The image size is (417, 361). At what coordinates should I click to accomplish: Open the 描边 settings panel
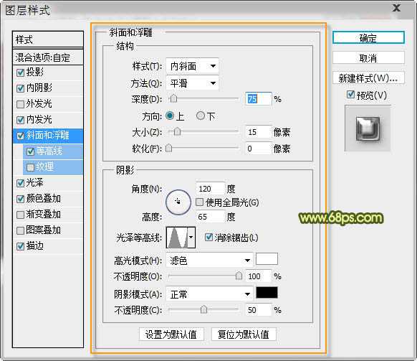[35, 246]
